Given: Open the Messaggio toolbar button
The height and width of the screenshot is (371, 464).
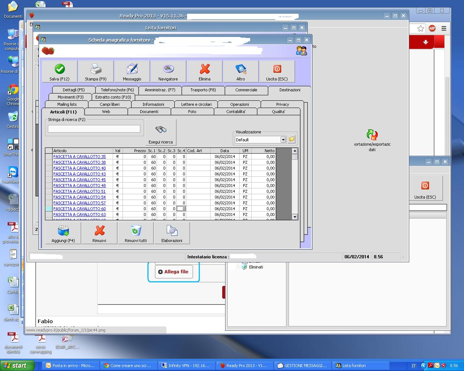Looking at the screenshot, I should point(132,71).
